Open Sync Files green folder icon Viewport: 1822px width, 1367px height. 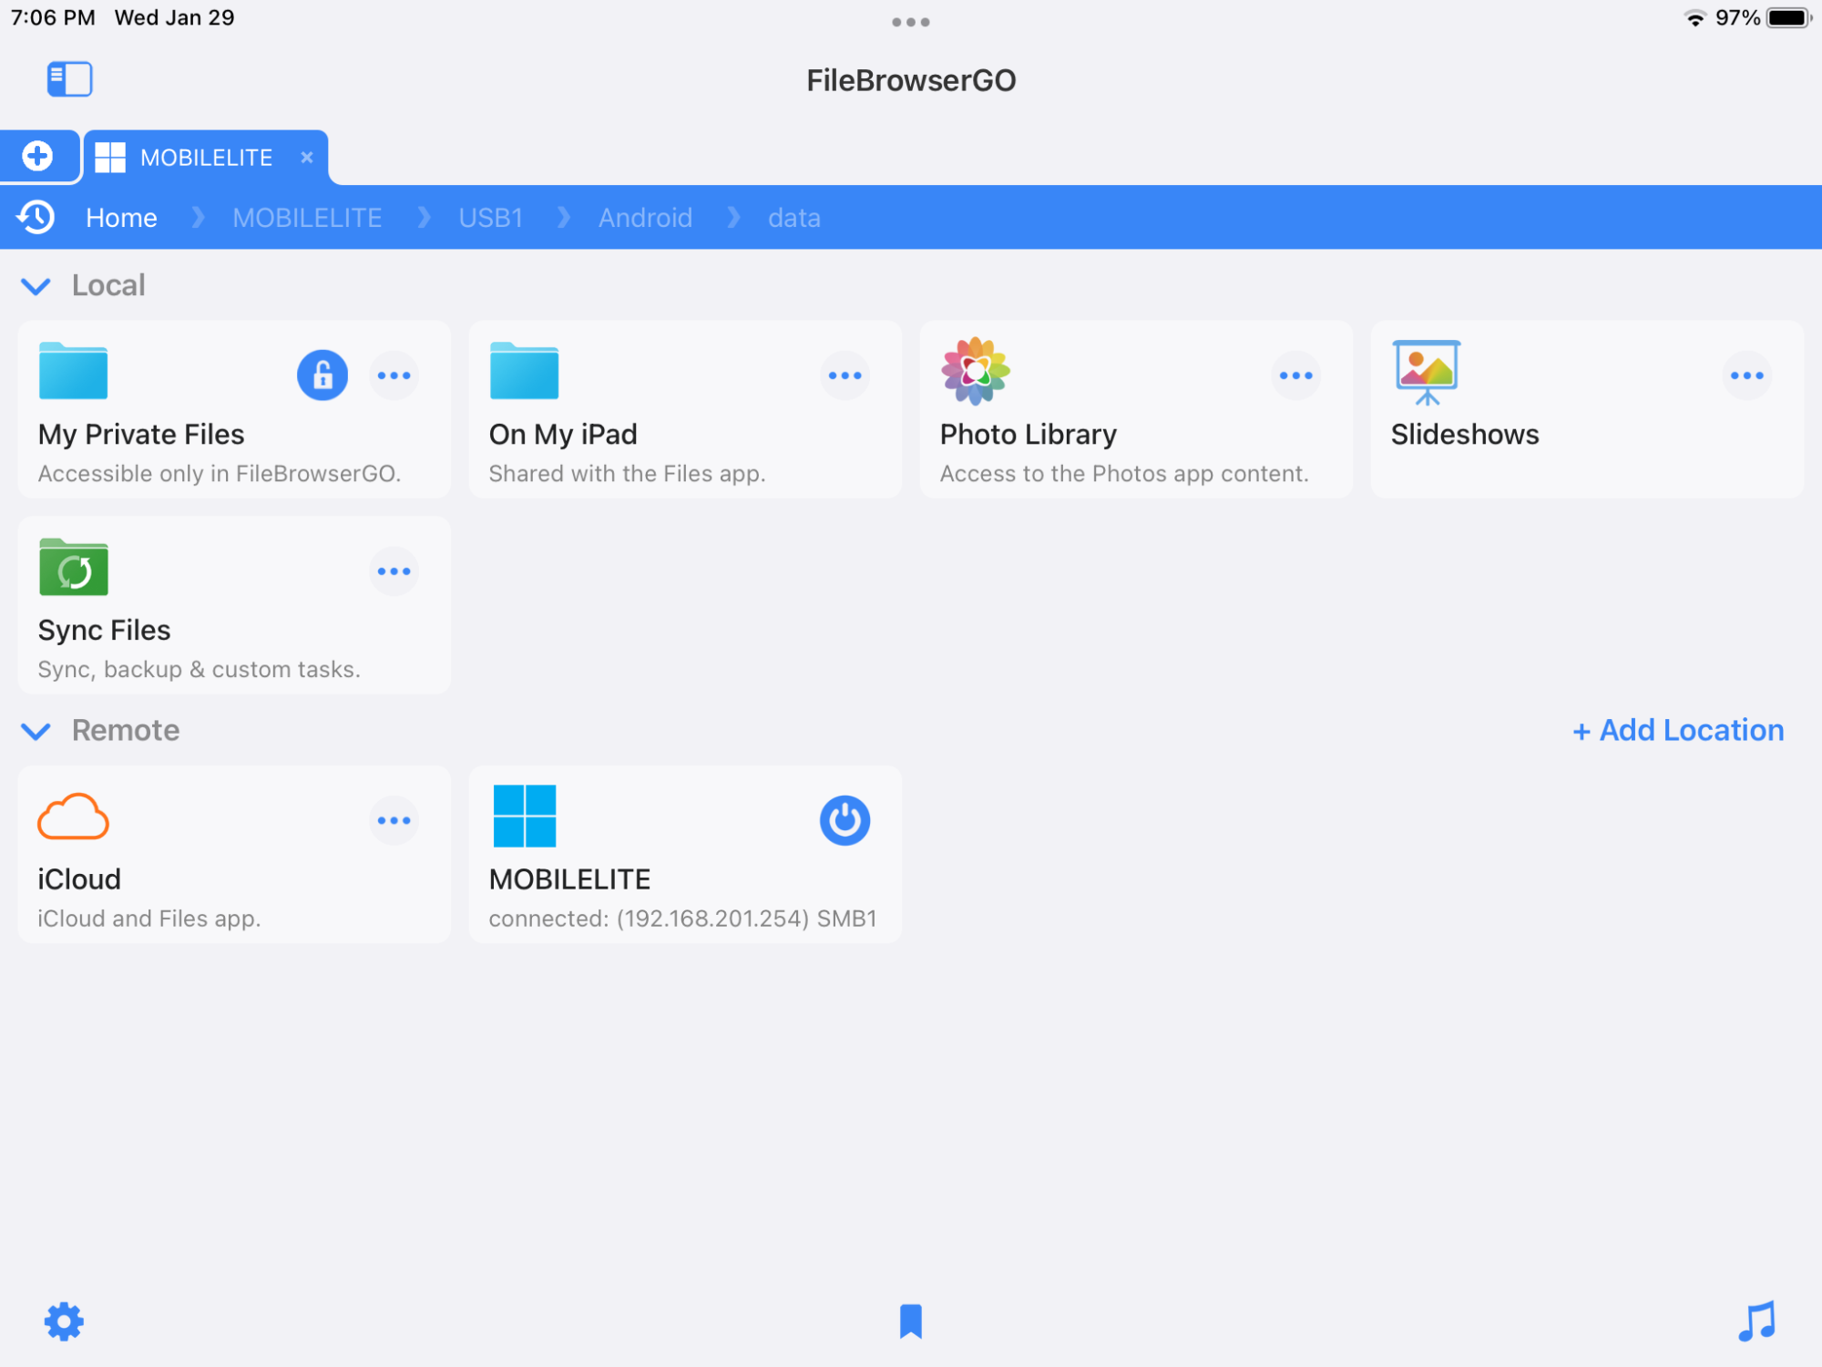73,567
